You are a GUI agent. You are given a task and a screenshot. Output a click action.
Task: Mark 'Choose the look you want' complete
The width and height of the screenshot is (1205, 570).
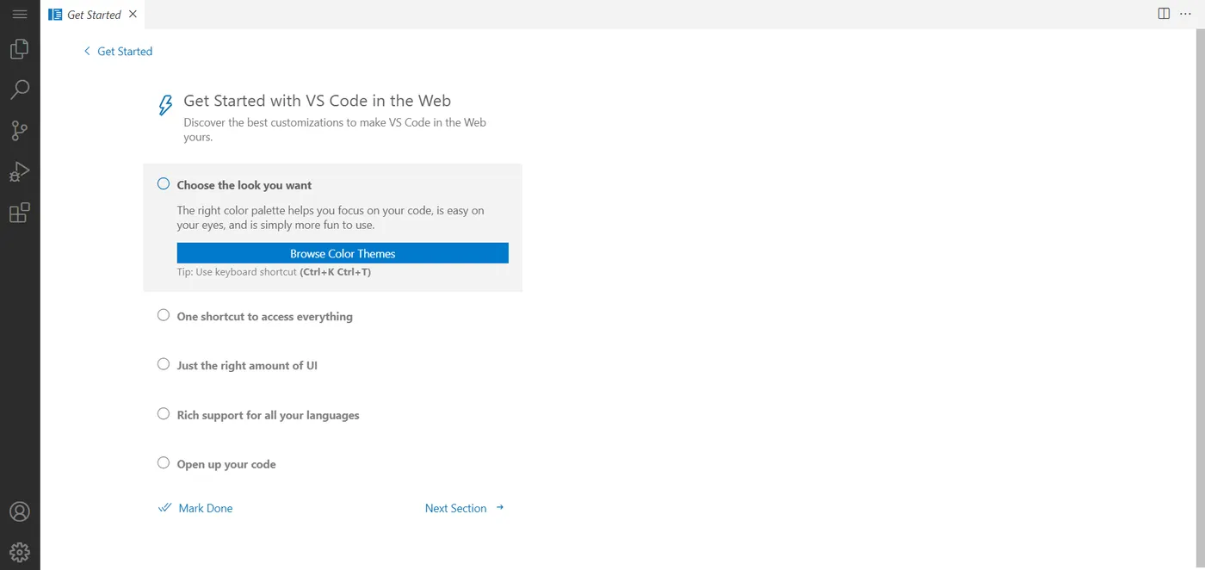click(164, 184)
